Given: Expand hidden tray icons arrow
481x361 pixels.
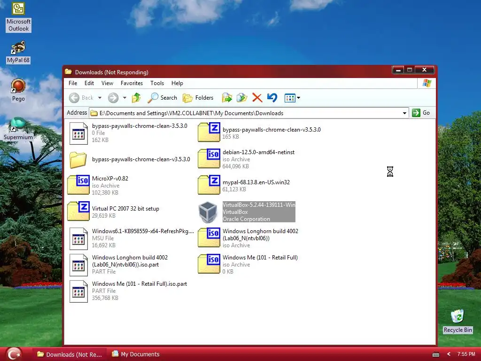Looking at the screenshot, I should 449,354.
